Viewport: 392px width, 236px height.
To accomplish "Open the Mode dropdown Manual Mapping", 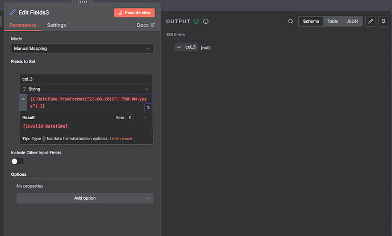I will [82, 49].
